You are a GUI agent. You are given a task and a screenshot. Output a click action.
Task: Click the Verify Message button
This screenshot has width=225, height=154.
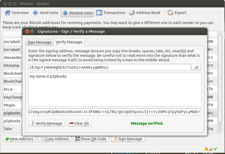point(47,123)
